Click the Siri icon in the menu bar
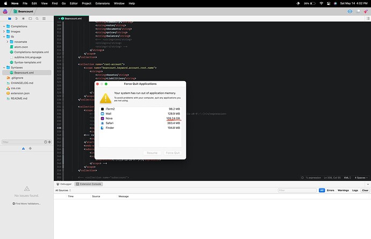 [336, 3]
